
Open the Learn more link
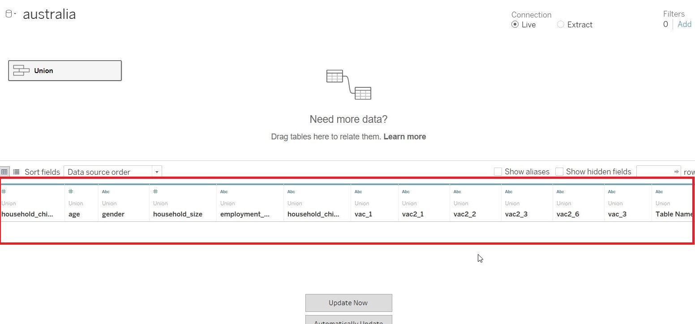click(x=404, y=137)
